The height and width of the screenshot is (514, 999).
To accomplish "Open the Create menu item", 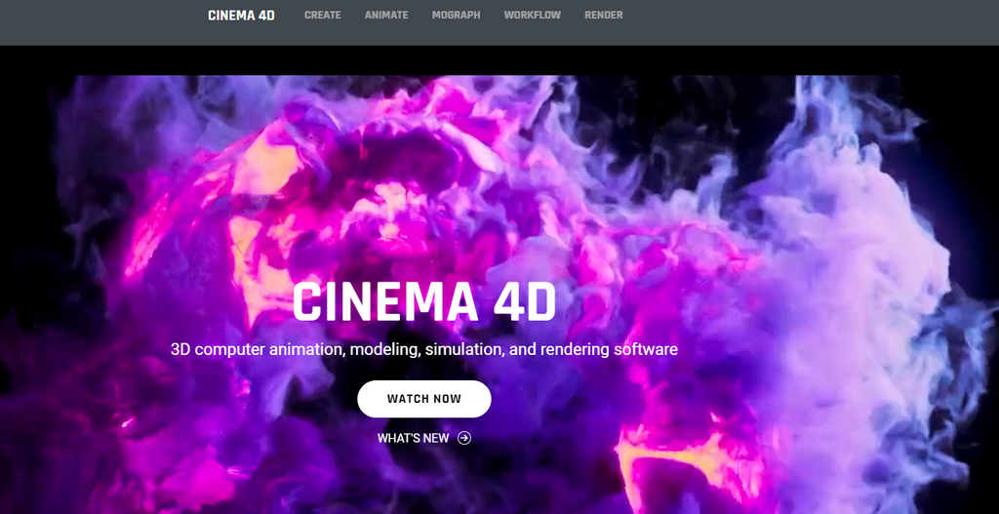I will 322,16.
